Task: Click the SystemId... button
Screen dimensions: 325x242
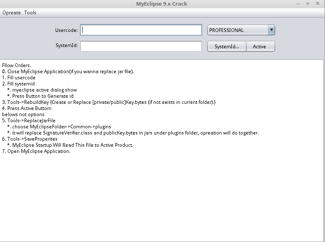Action: (227, 47)
